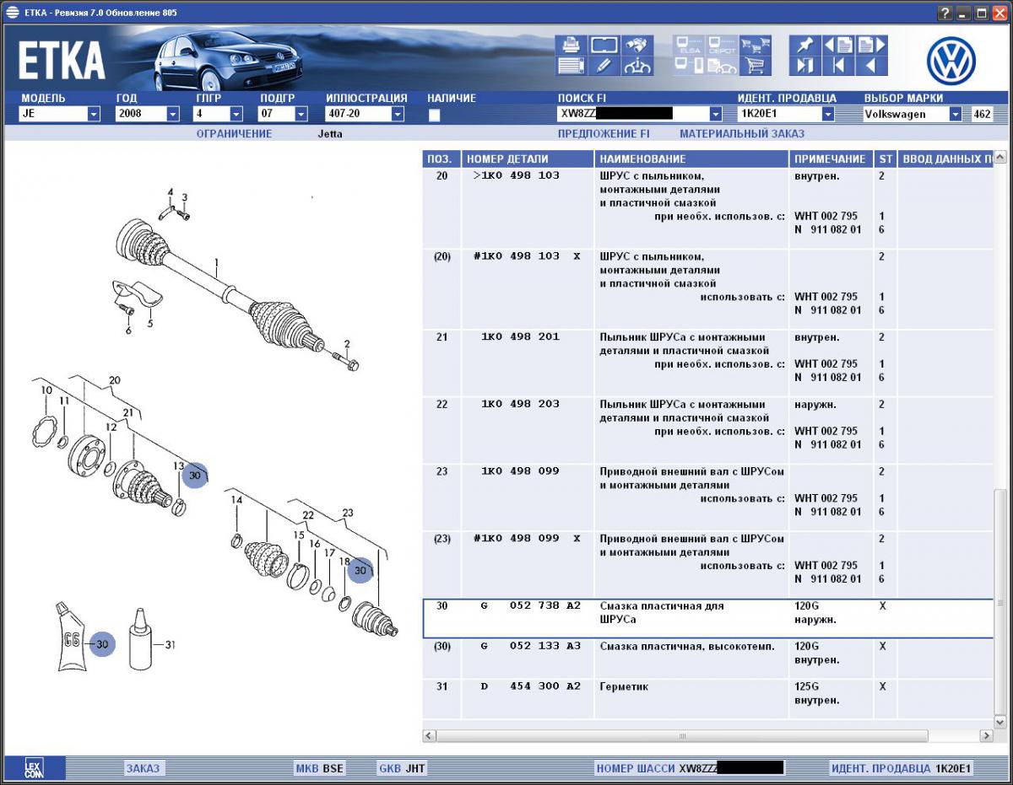
Task: Click the empty frame screen icon
Action: pyautogui.click(x=603, y=45)
